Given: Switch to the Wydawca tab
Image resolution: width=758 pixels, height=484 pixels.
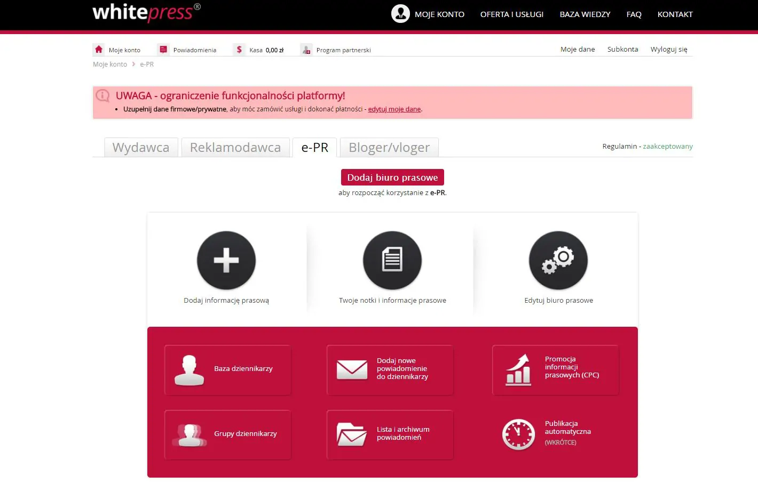Looking at the screenshot, I should click(x=141, y=148).
